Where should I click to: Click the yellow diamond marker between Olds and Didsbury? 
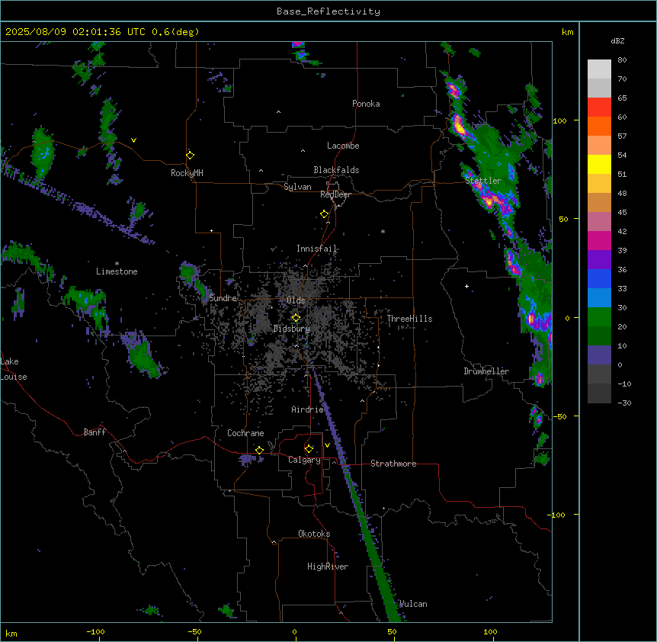[x=296, y=318]
